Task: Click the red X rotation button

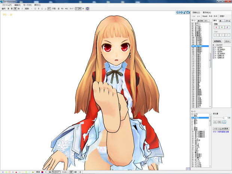Action: point(216,27)
